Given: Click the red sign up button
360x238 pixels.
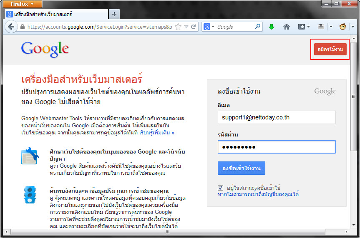Looking at the screenshot, I should click(330, 49).
